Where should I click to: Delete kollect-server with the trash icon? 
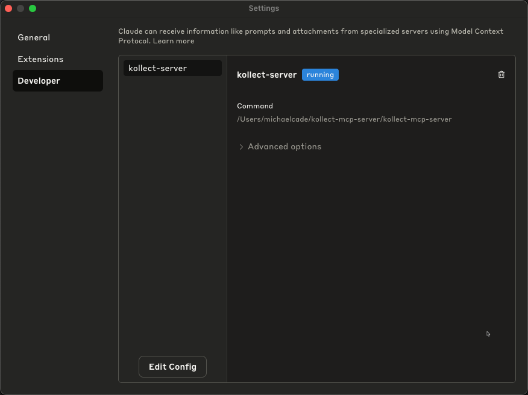[x=501, y=74]
